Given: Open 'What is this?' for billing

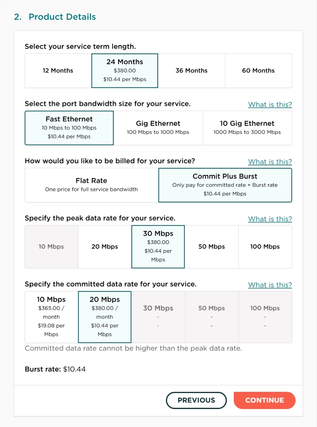Looking at the screenshot, I should (x=270, y=162).
